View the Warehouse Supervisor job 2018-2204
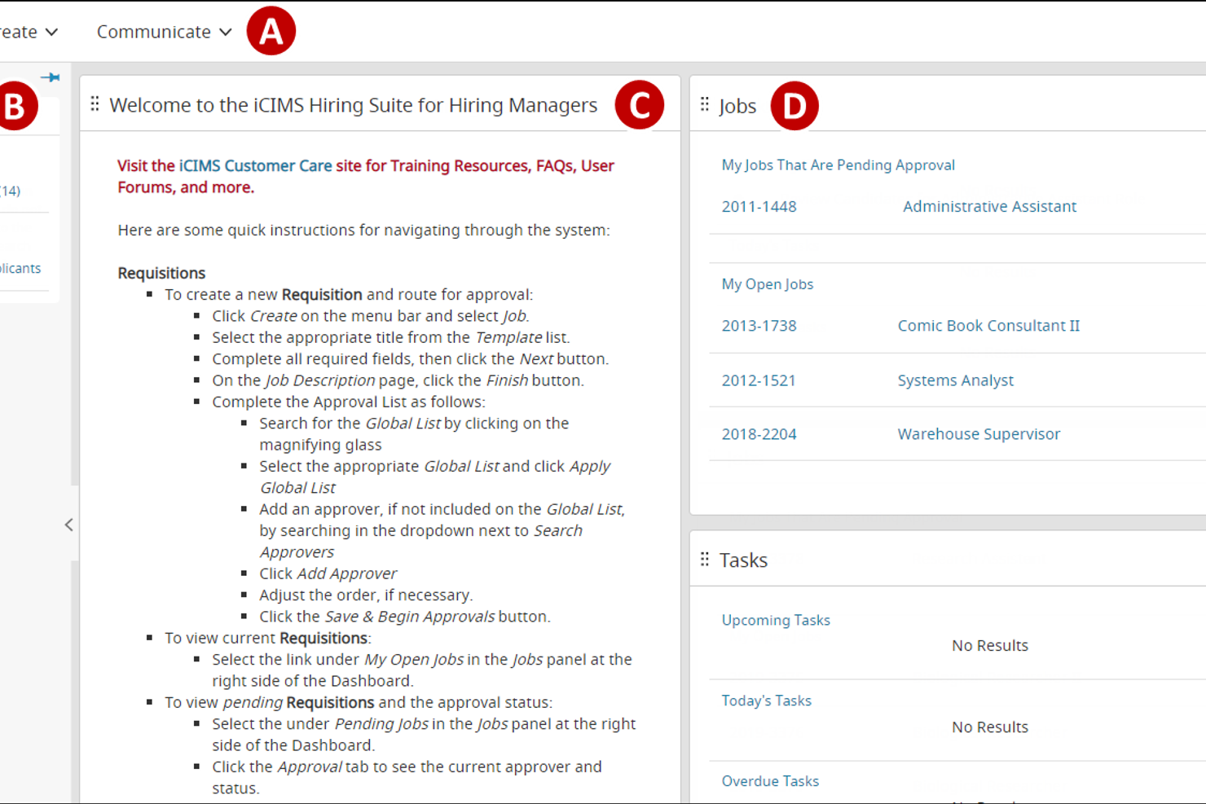 [x=979, y=433]
